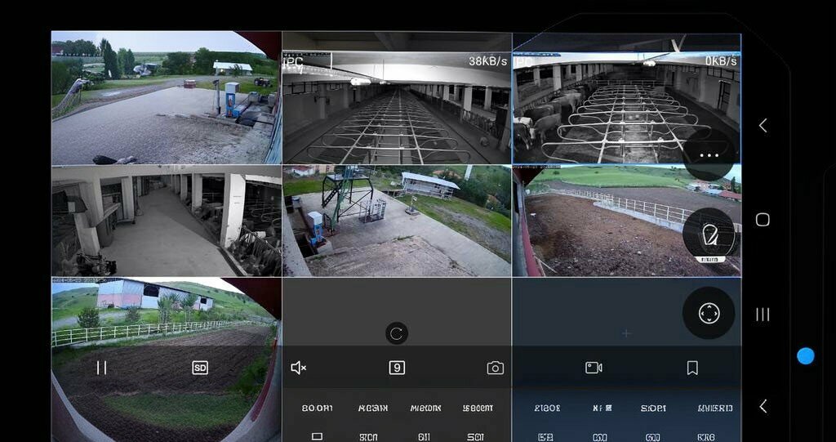This screenshot has height=442, width=836.
Task: Take a snapshot with the camera icon
Action: [496, 368]
